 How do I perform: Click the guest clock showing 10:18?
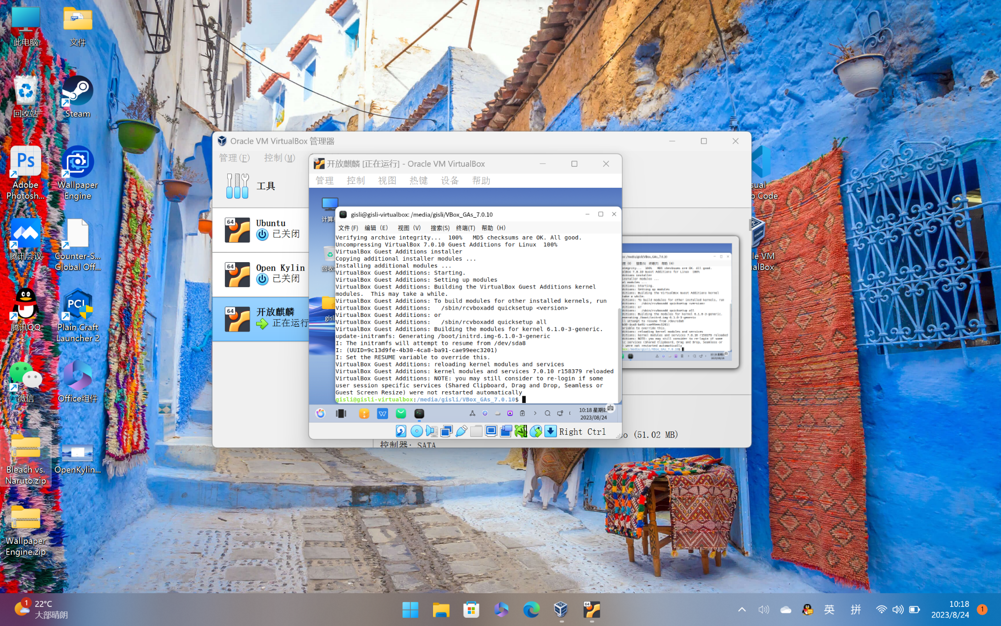point(593,414)
